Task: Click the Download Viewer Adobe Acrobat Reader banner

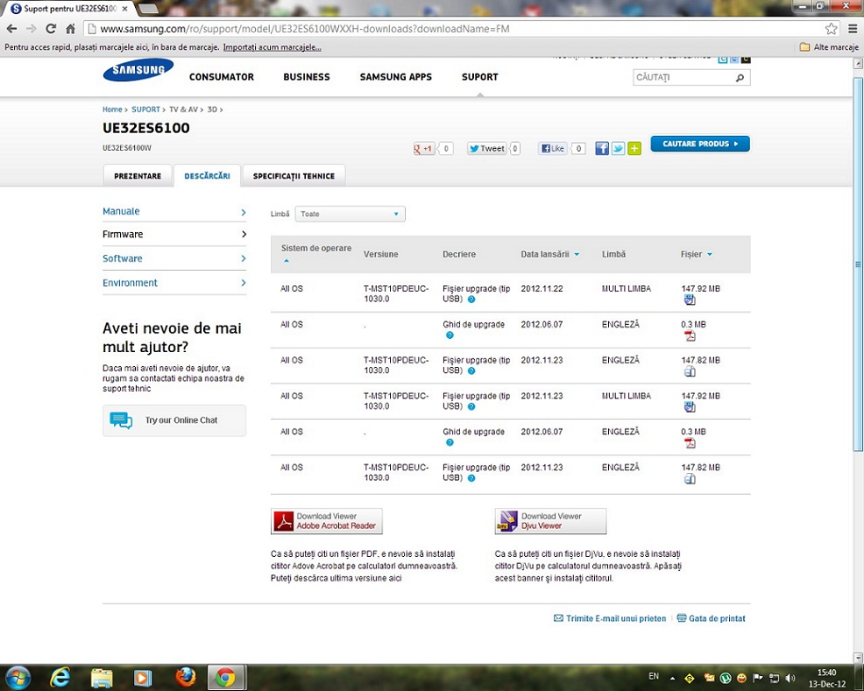Action: coord(327,521)
